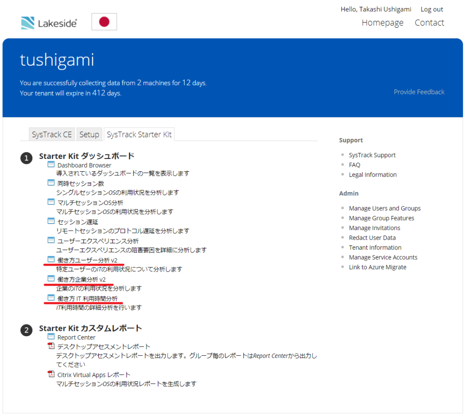Open 働き方企業分析 v2 dashboard
Screen dimensions: 466x415
click(x=81, y=279)
